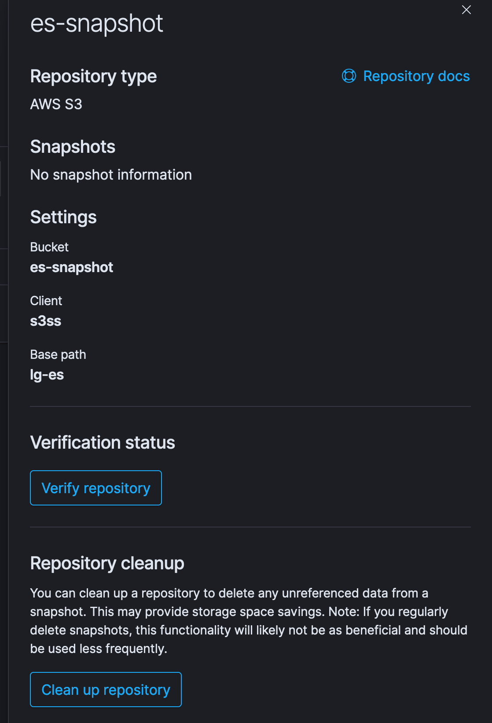Click the AWS S3 type label

tap(56, 104)
